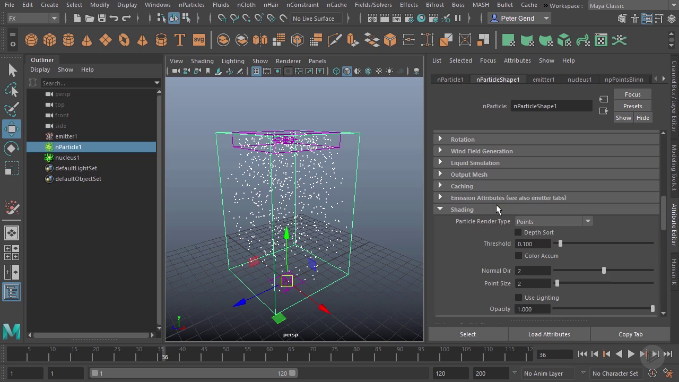Expand the Caching section
Screen dimensions: 679x382
[440, 186]
